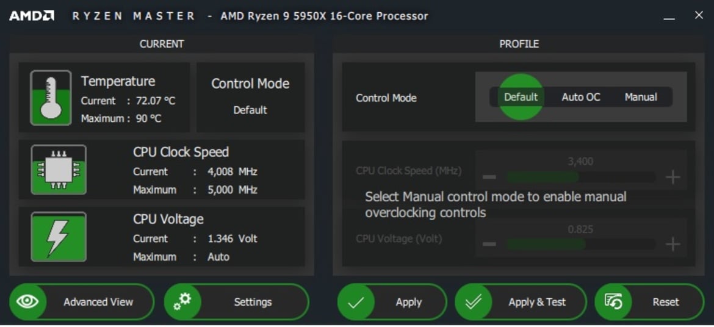Screen dimensions: 714x327
Task: Close the Ryzen Master window
Action: (x=699, y=15)
